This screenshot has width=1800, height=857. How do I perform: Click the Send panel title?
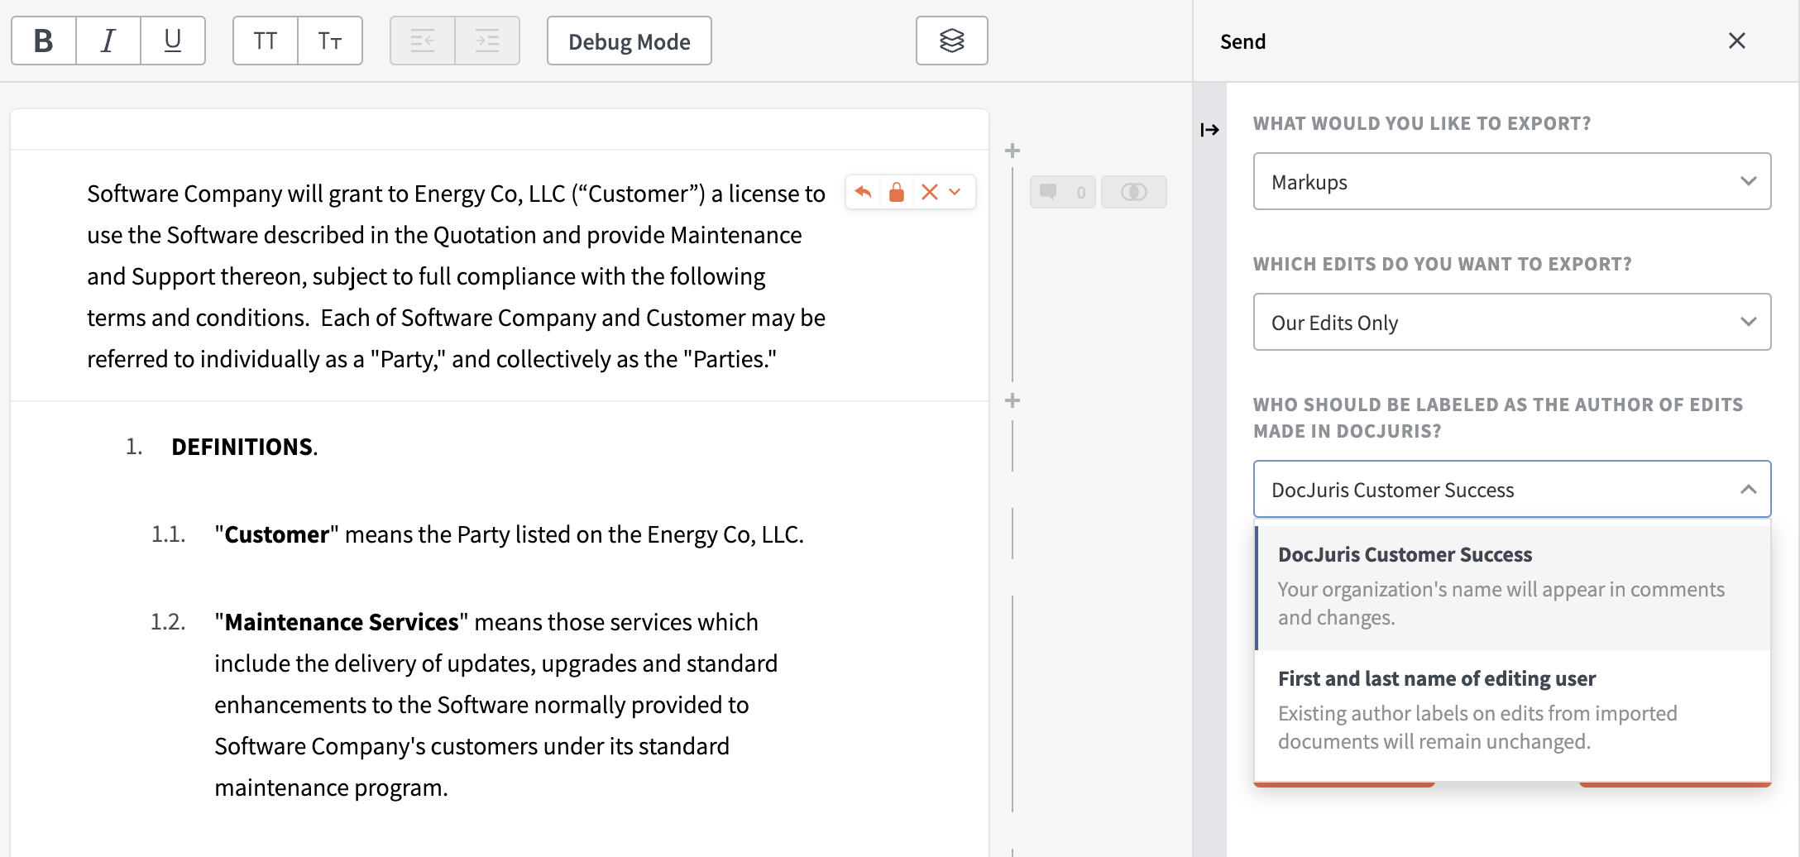[1242, 41]
